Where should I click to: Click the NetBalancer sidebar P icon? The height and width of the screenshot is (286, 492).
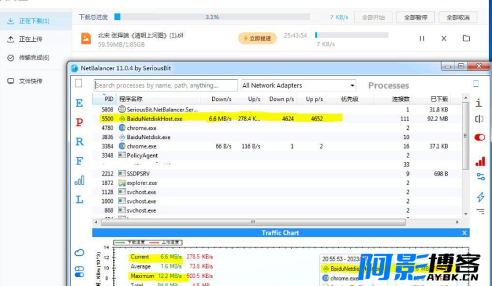(x=79, y=122)
